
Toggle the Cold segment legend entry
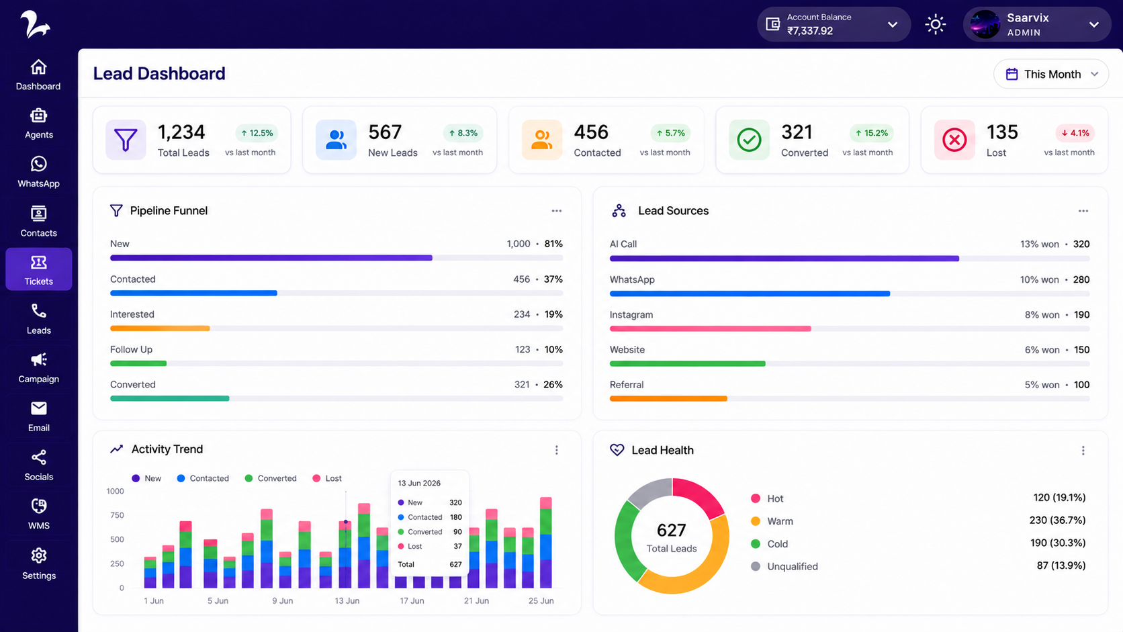click(769, 544)
